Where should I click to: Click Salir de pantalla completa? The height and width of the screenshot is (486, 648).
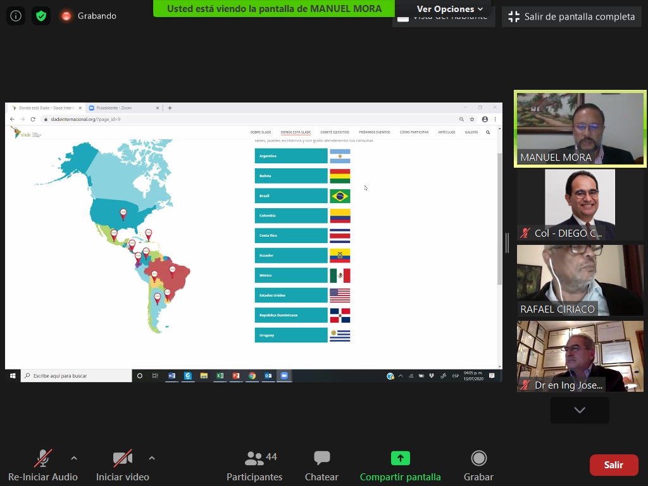pos(571,16)
